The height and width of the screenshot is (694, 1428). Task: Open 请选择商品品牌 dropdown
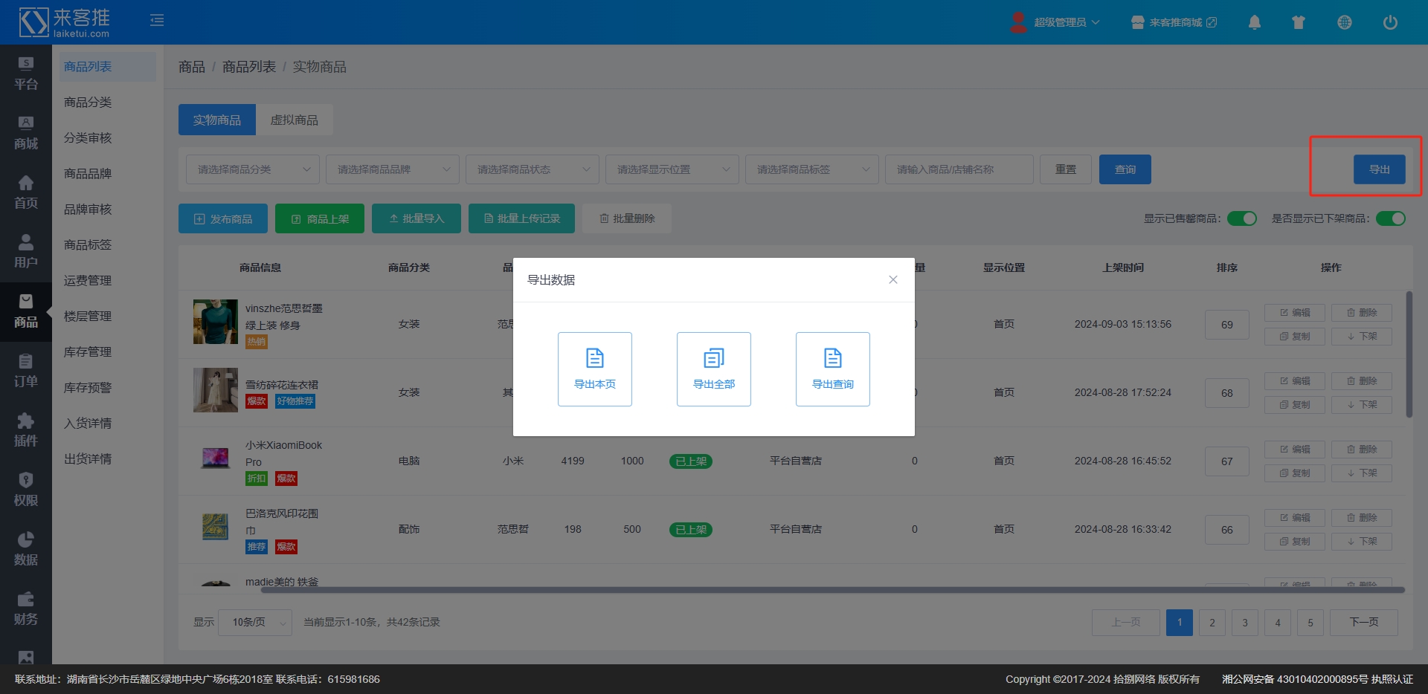pos(393,169)
